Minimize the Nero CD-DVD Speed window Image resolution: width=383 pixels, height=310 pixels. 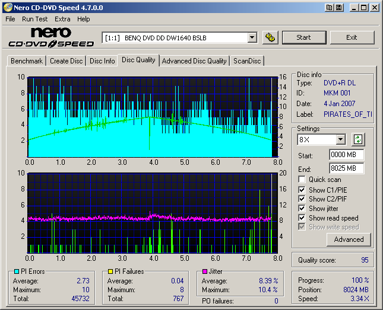click(353, 8)
